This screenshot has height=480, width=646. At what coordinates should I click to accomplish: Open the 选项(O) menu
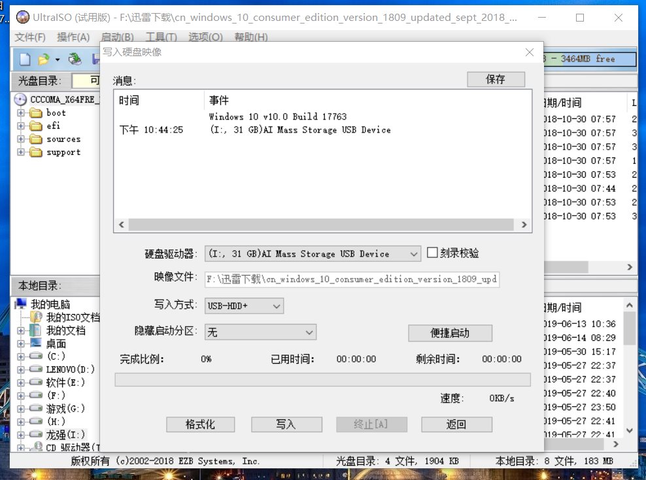point(205,37)
